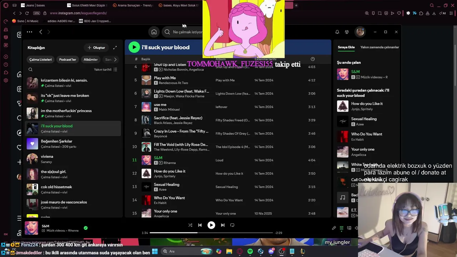
Task: Filter library by Podcast'ler
Action: coord(67,60)
